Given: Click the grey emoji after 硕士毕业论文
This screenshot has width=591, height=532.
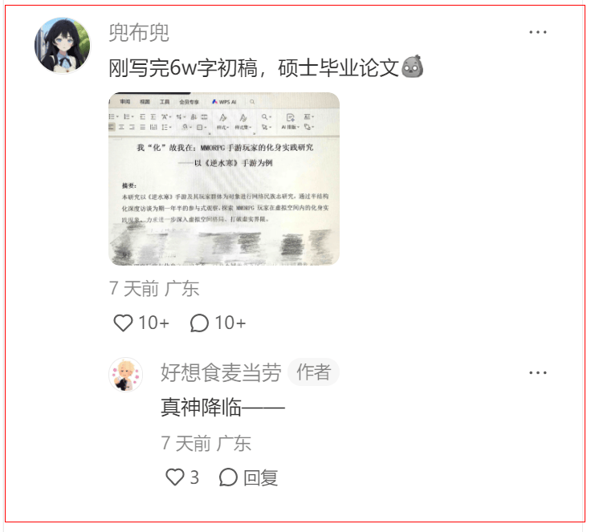Looking at the screenshot, I should coord(413,67).
